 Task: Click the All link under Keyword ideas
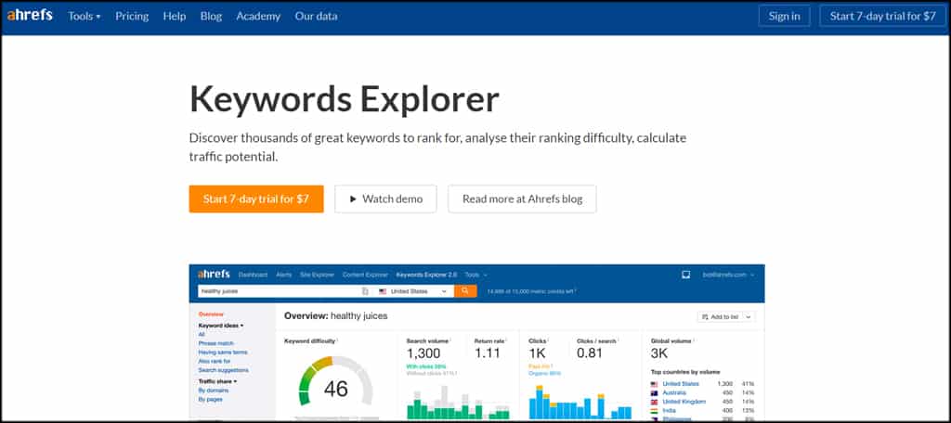pos(202,334)
